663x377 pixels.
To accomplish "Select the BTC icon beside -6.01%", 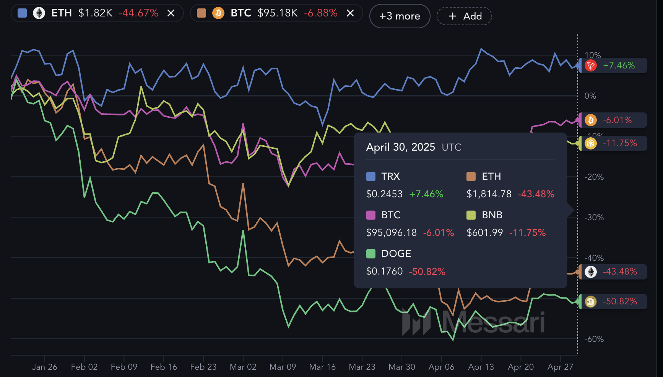I will coord(591,120).
